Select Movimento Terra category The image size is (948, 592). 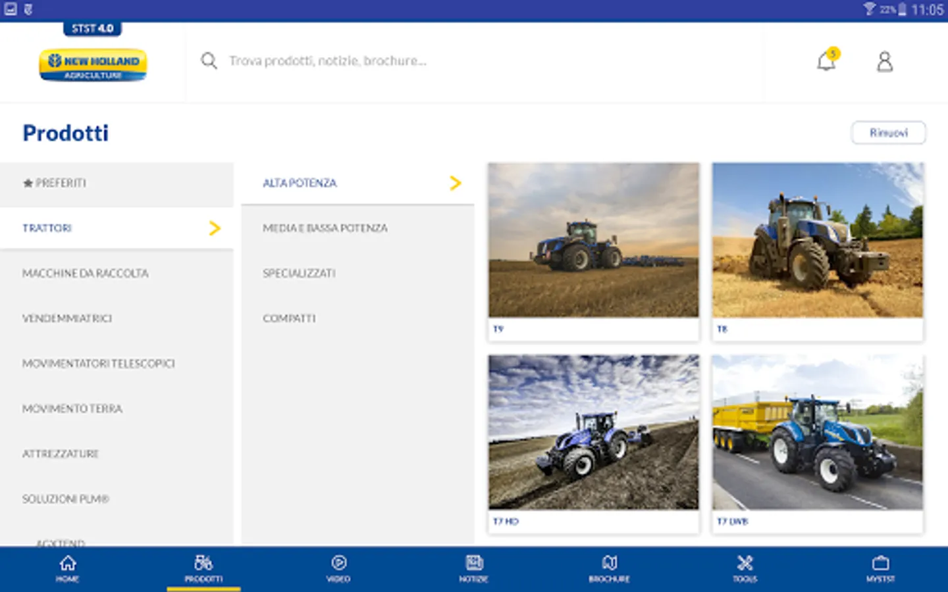coord(117,408)
